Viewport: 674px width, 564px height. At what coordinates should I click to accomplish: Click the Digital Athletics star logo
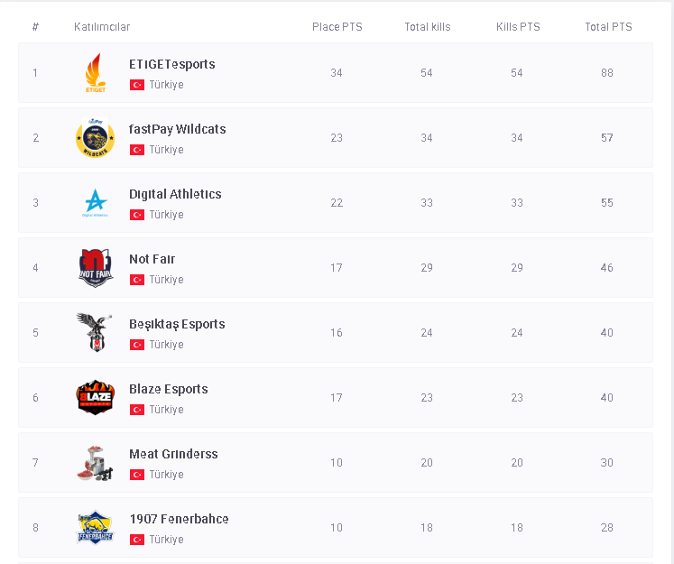tap(95, 203)
